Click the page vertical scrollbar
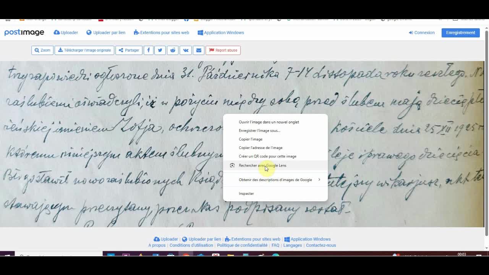The image size is (489, 275). (x=486, y=134)
